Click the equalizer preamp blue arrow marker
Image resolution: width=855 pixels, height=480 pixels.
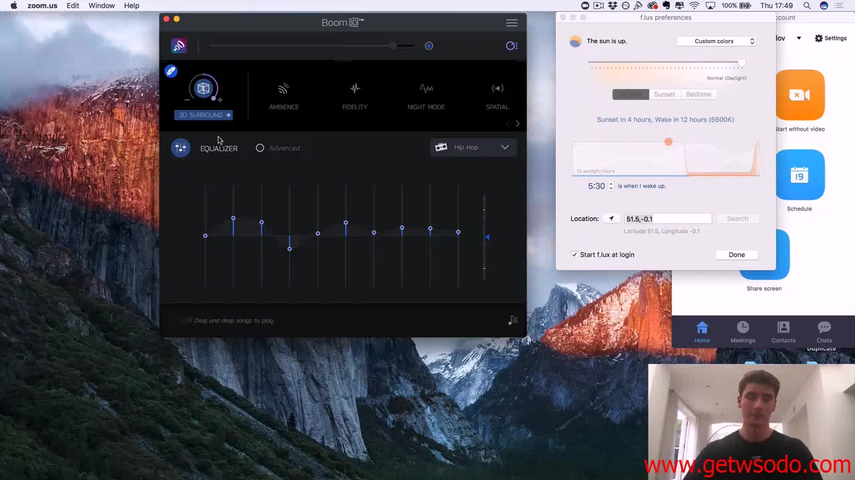point(487,237)
